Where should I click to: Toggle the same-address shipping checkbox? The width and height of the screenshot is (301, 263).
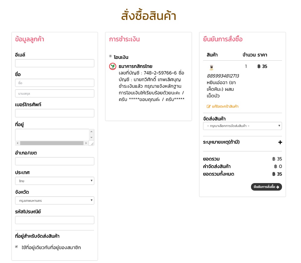point(17,247)
